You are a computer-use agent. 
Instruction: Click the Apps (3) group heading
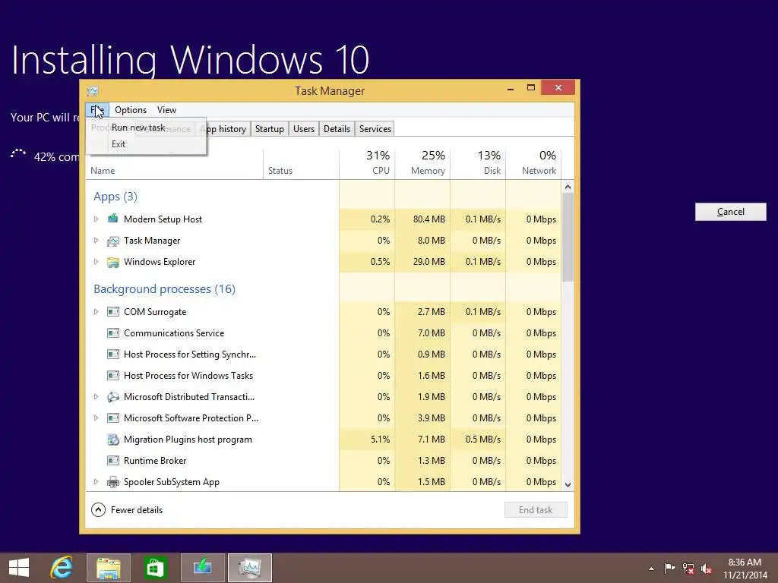pyautogui.click(x=115, y=197)
